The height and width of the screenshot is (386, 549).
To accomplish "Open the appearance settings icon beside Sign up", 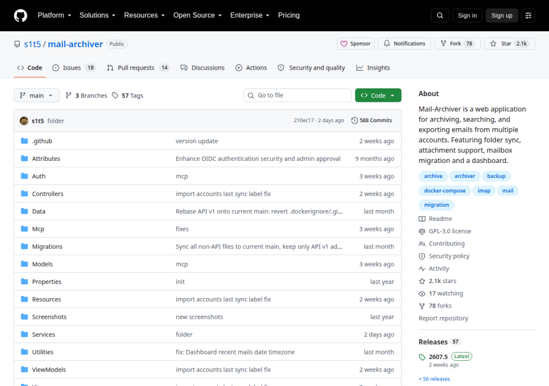I will (528, 16).
